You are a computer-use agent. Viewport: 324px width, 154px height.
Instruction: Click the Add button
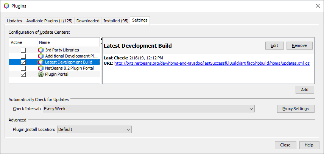click(305, 90)
